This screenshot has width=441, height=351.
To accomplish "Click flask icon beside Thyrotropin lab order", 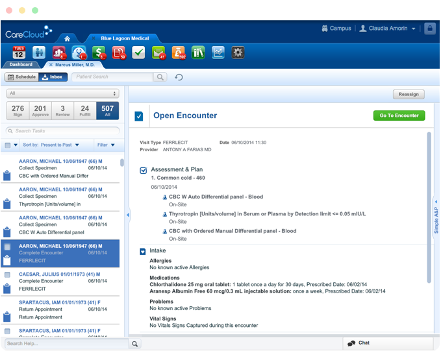I will tap(165, 214).
